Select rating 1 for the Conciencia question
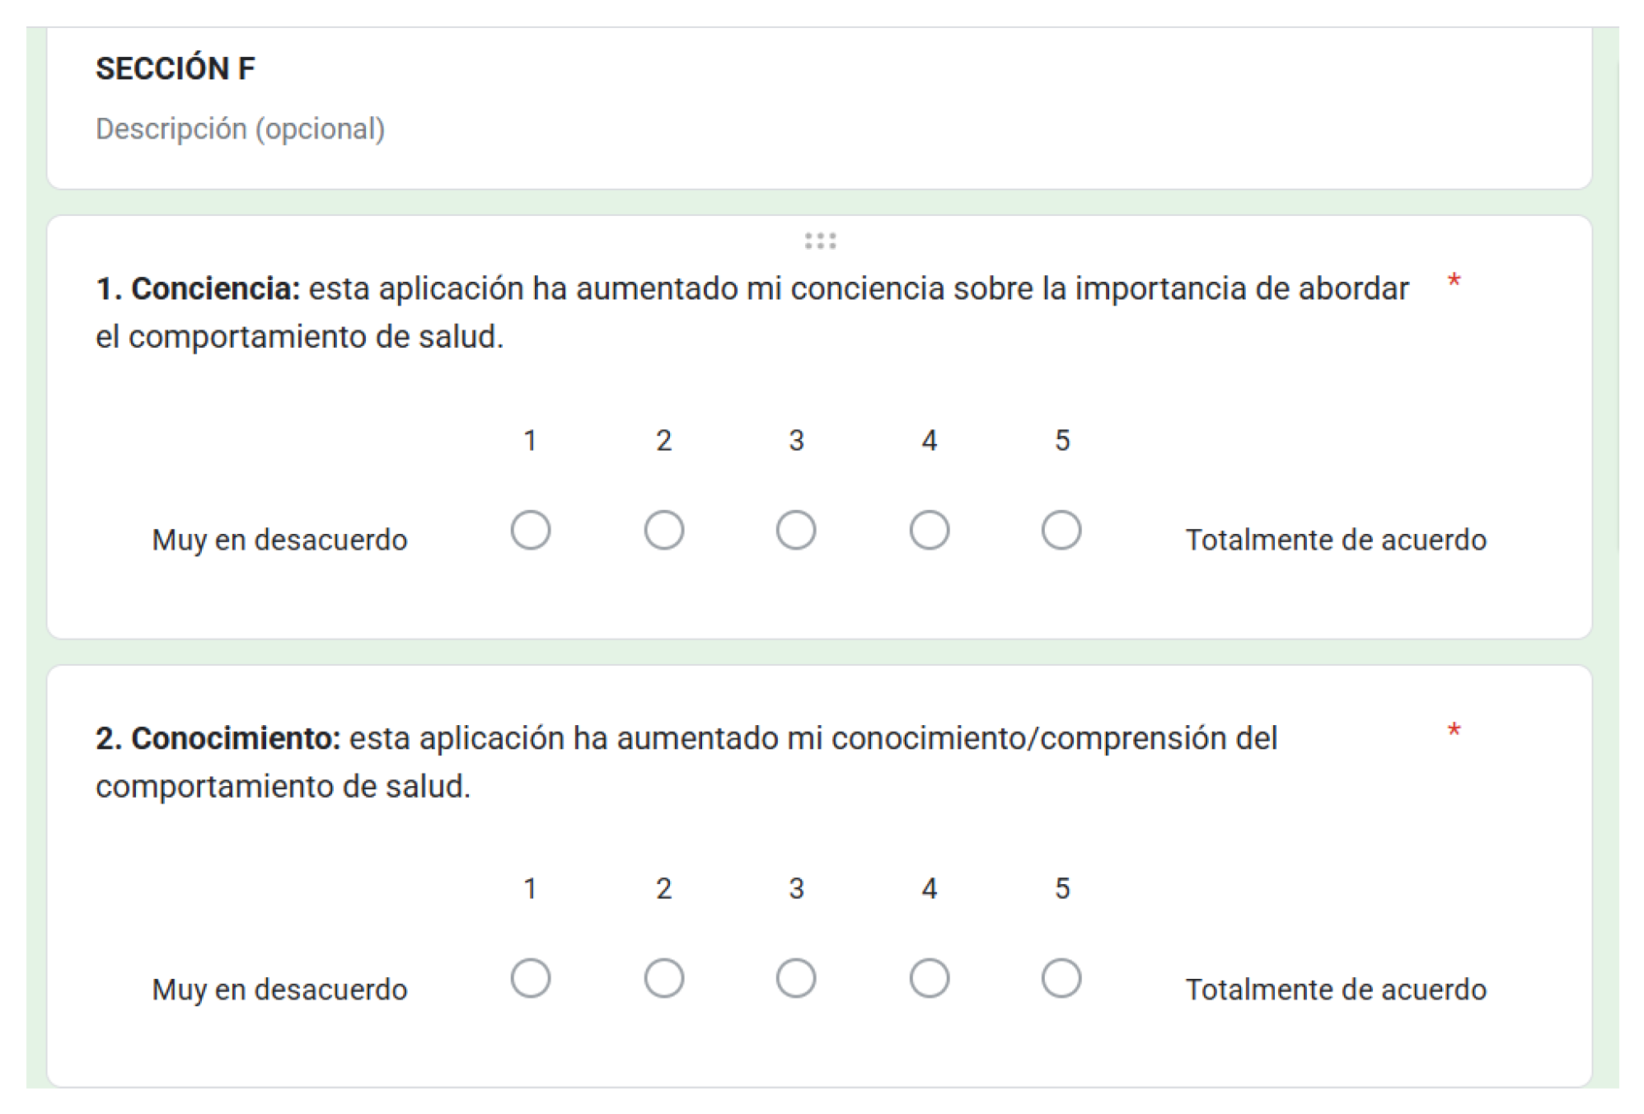The height and width of the screenshot is (1114, 1644). 530,530
